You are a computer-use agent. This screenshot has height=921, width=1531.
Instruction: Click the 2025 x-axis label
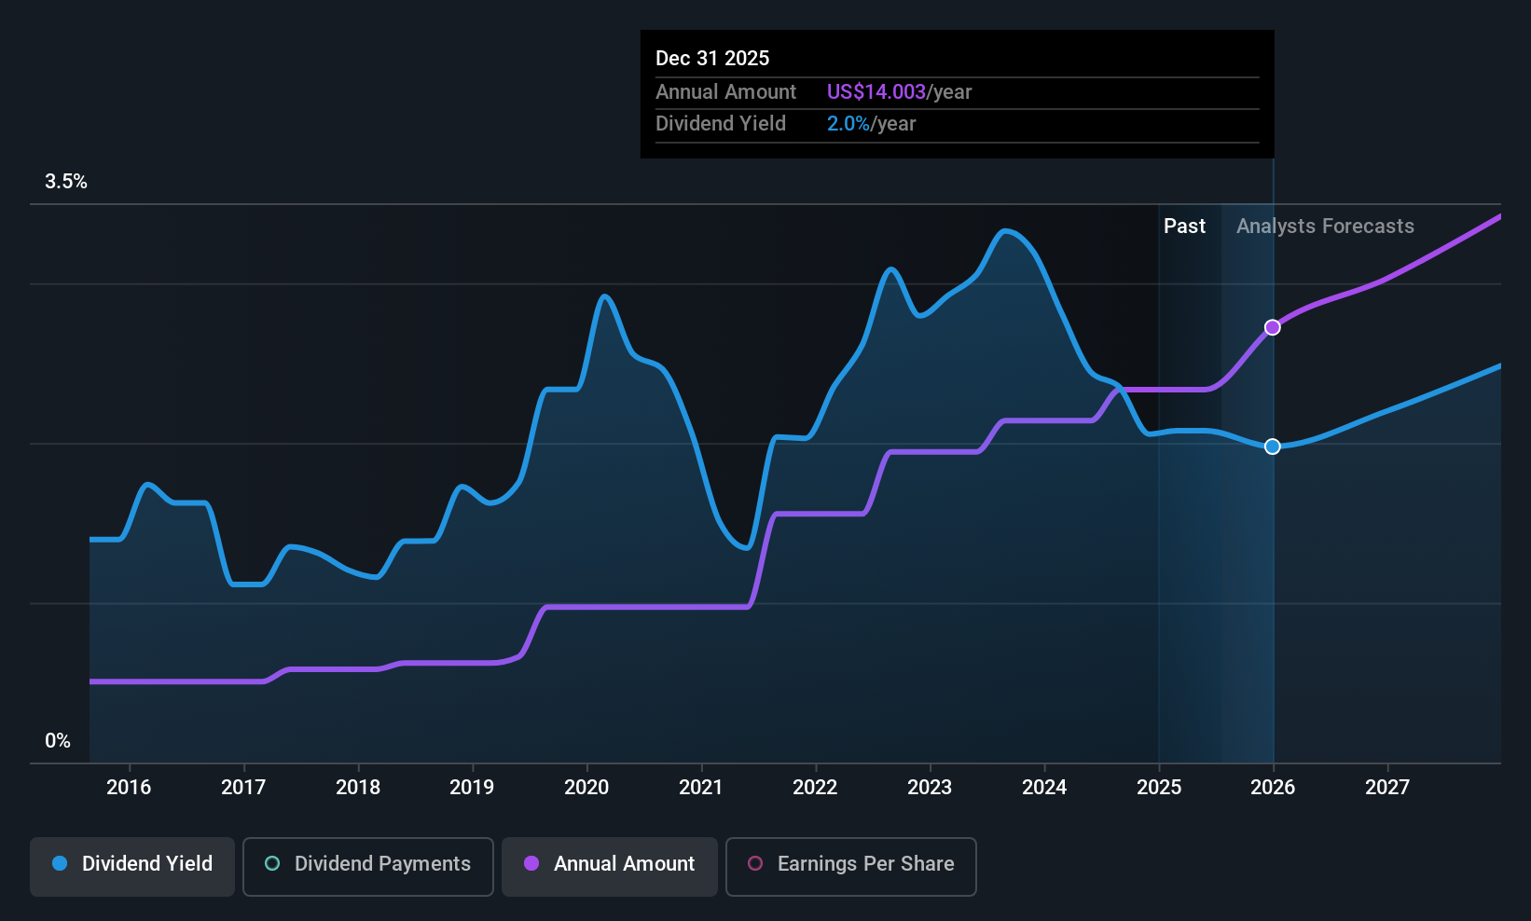tap(1159, 788)
